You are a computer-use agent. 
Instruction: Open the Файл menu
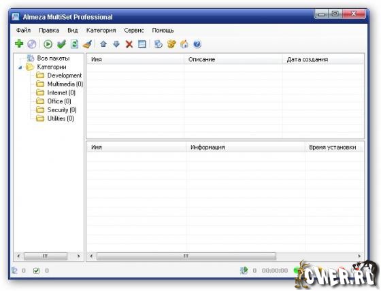(23, 31)
